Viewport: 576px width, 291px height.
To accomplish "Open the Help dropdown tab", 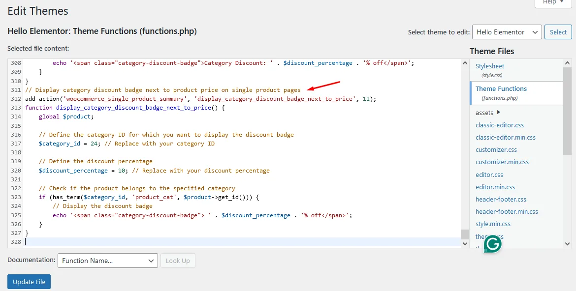I will (x=553, y=2).
